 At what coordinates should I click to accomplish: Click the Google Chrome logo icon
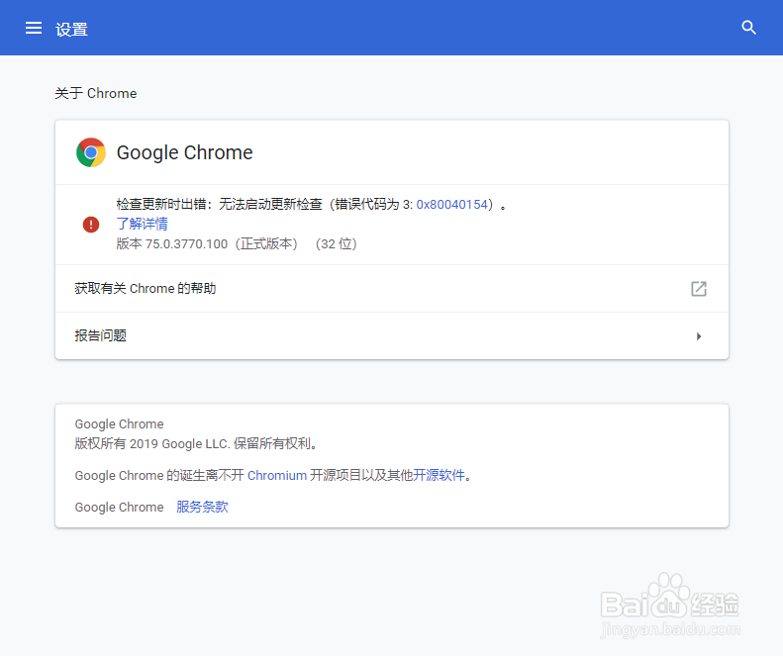coord(91,152)
